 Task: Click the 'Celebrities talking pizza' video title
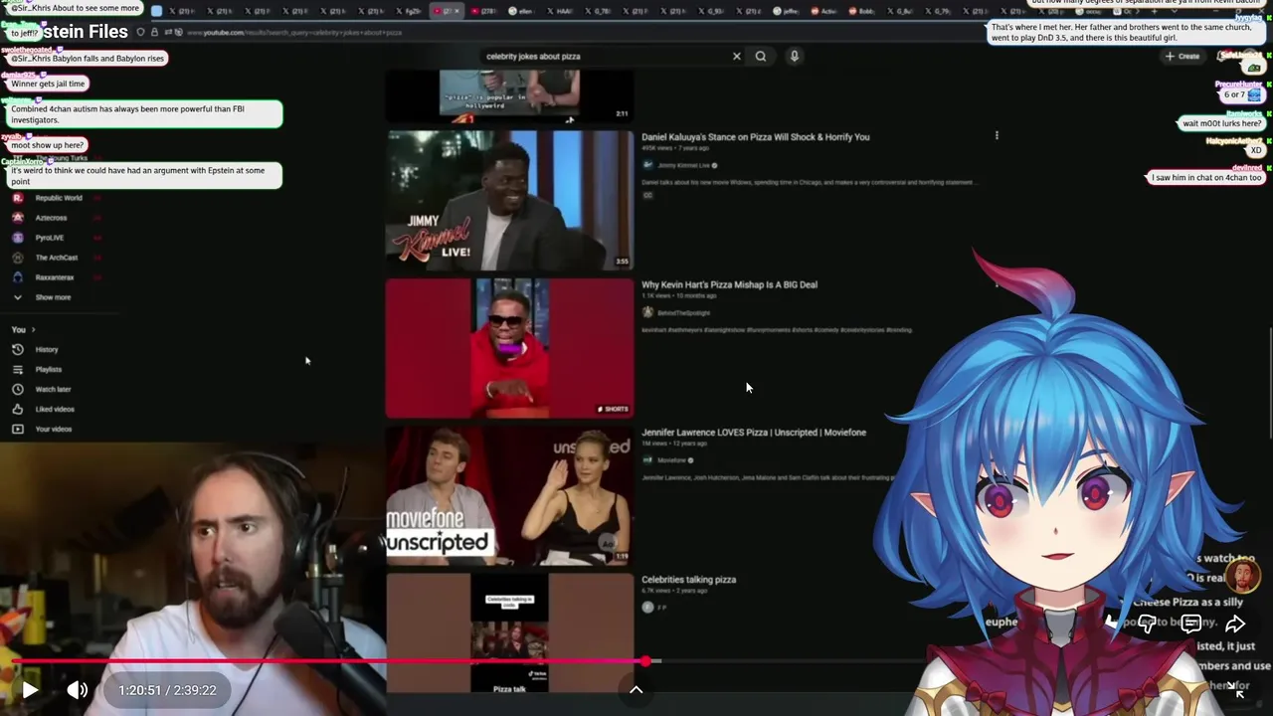pos(688,580)
